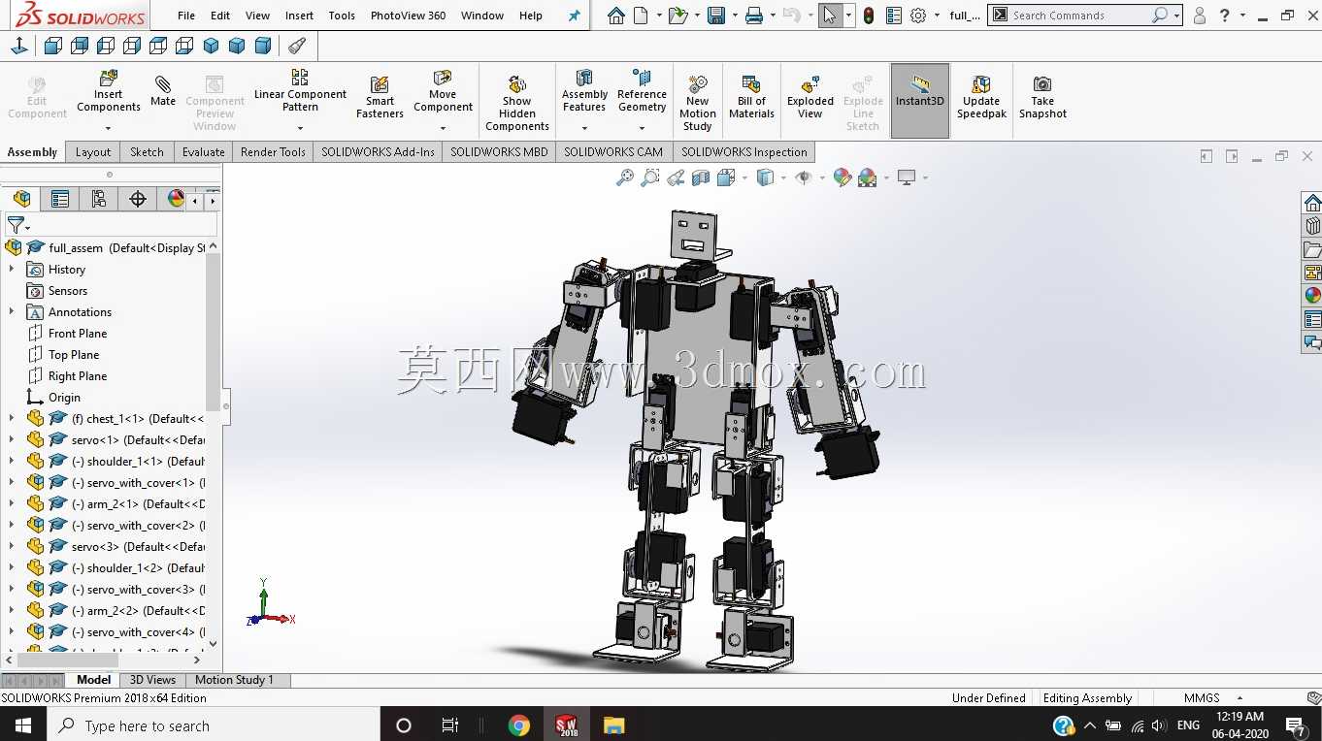Viewport: 1322px width, 741px height.
Task: Toggle the Select cursor tool
Action: coord(830,16)
